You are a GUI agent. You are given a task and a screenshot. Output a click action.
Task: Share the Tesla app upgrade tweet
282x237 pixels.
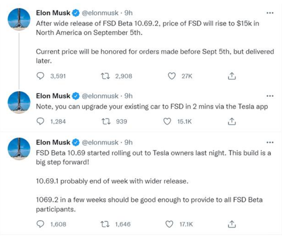click(232, 122)
